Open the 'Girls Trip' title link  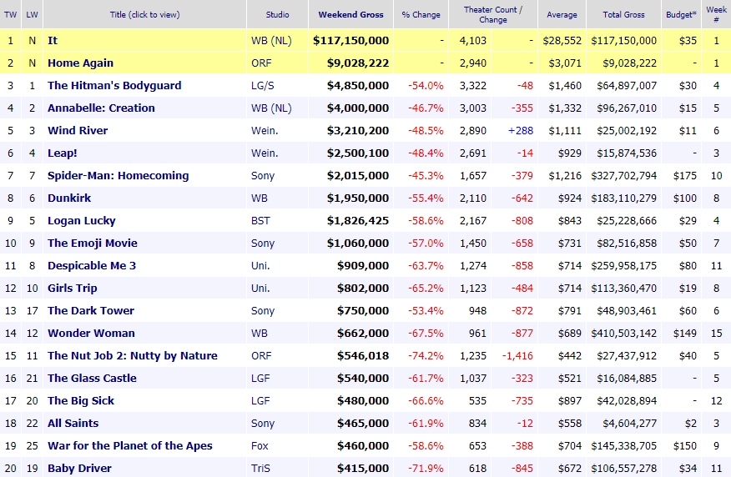(x=73, y=289)
